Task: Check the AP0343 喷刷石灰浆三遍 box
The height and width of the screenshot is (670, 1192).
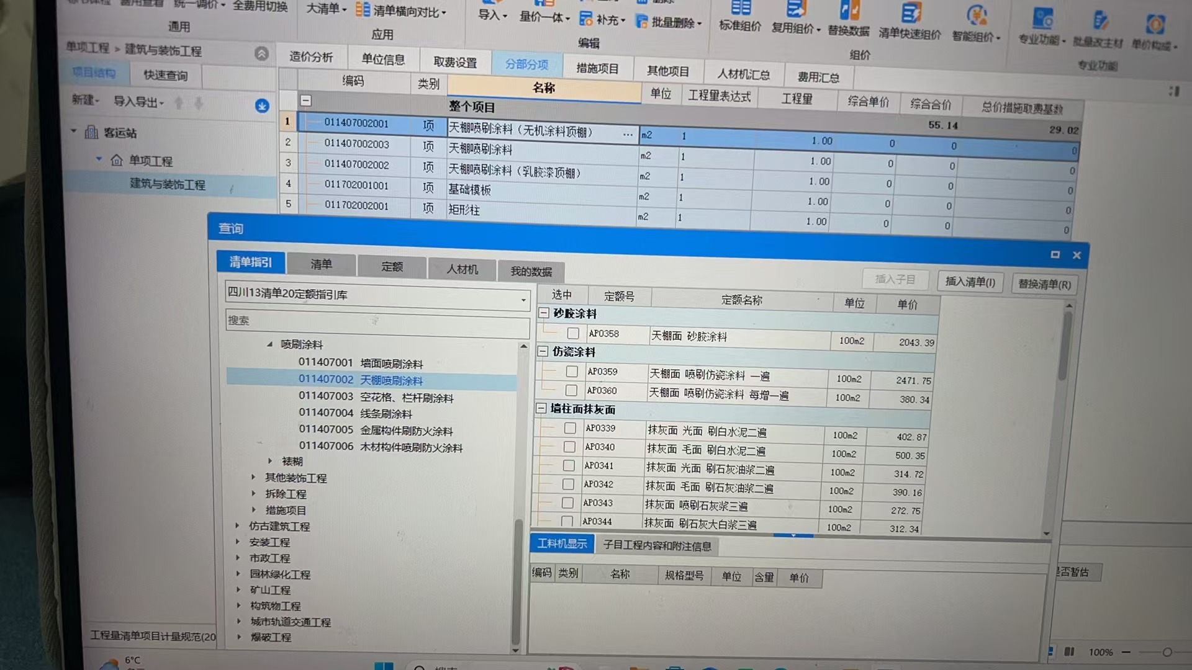Action: [567, 502]
